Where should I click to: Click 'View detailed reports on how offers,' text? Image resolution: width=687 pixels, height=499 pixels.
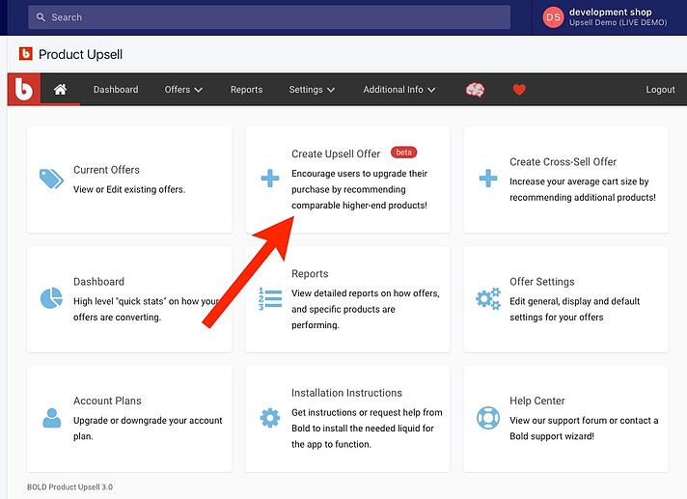(x=366, y=293)
